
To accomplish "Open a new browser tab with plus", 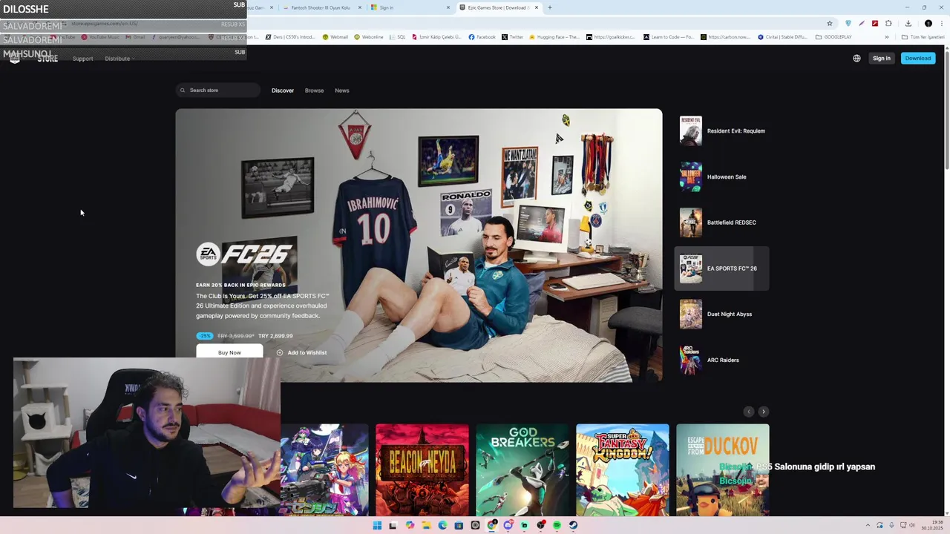I will [549, 7].
